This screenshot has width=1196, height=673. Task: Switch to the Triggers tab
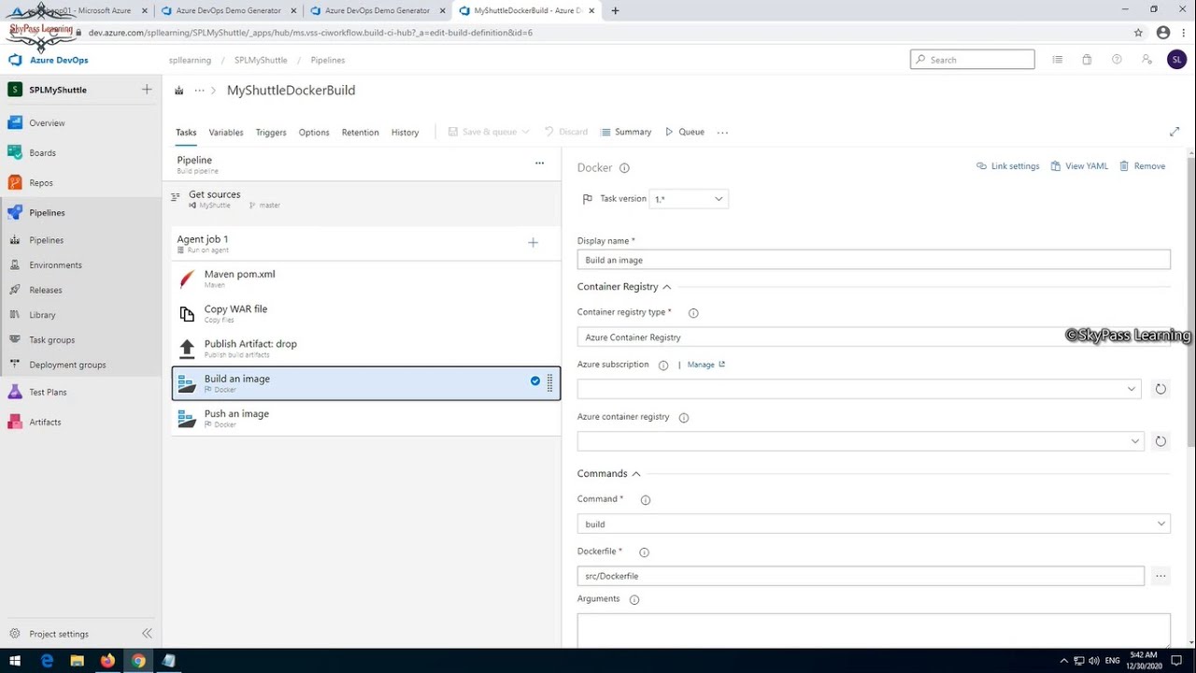click(271, 133)
